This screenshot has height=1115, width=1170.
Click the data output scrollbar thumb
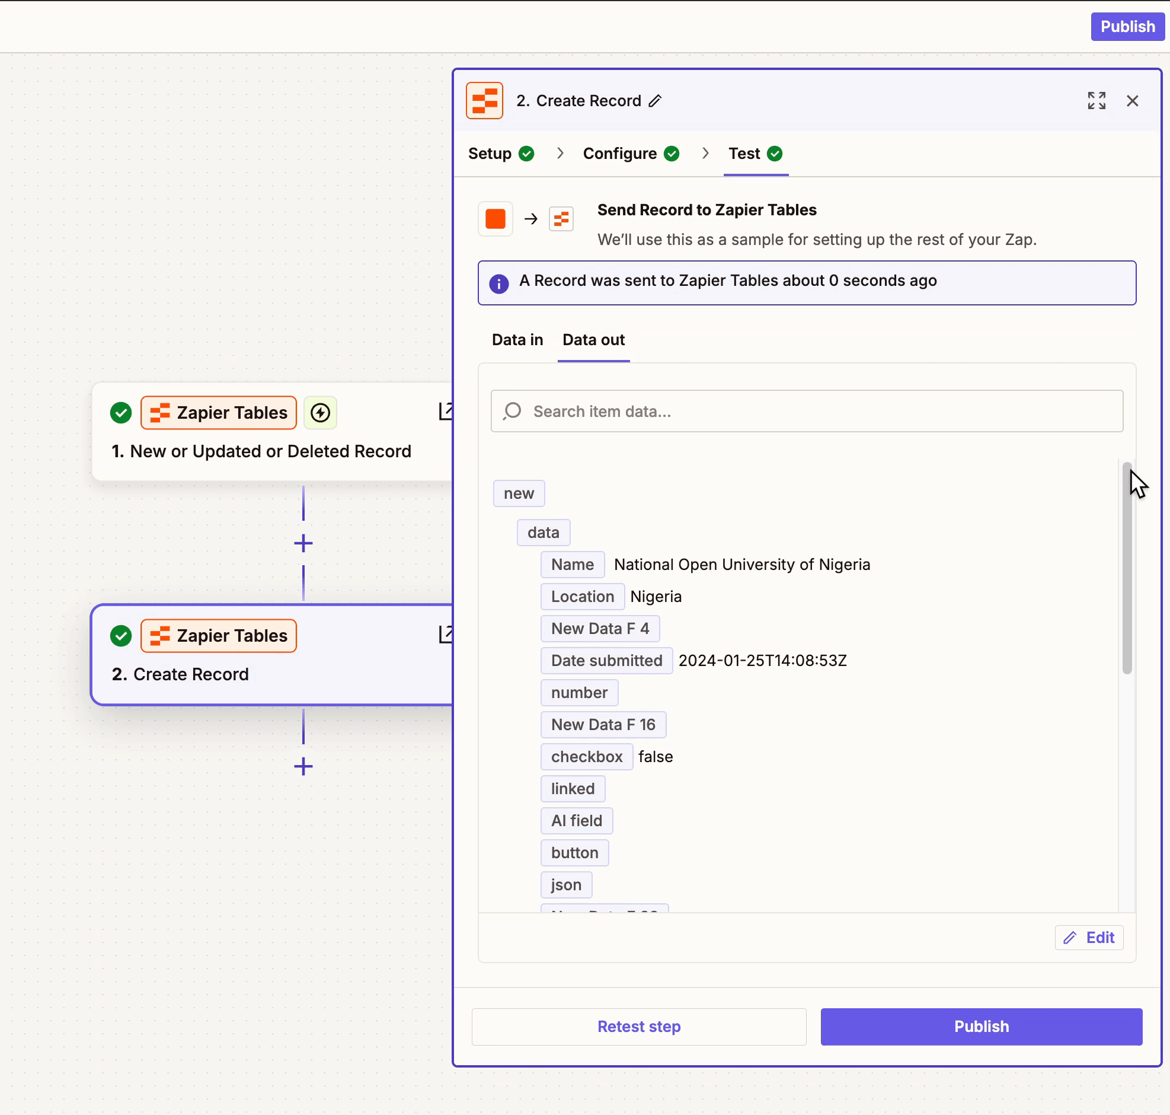pos(1127,568)
